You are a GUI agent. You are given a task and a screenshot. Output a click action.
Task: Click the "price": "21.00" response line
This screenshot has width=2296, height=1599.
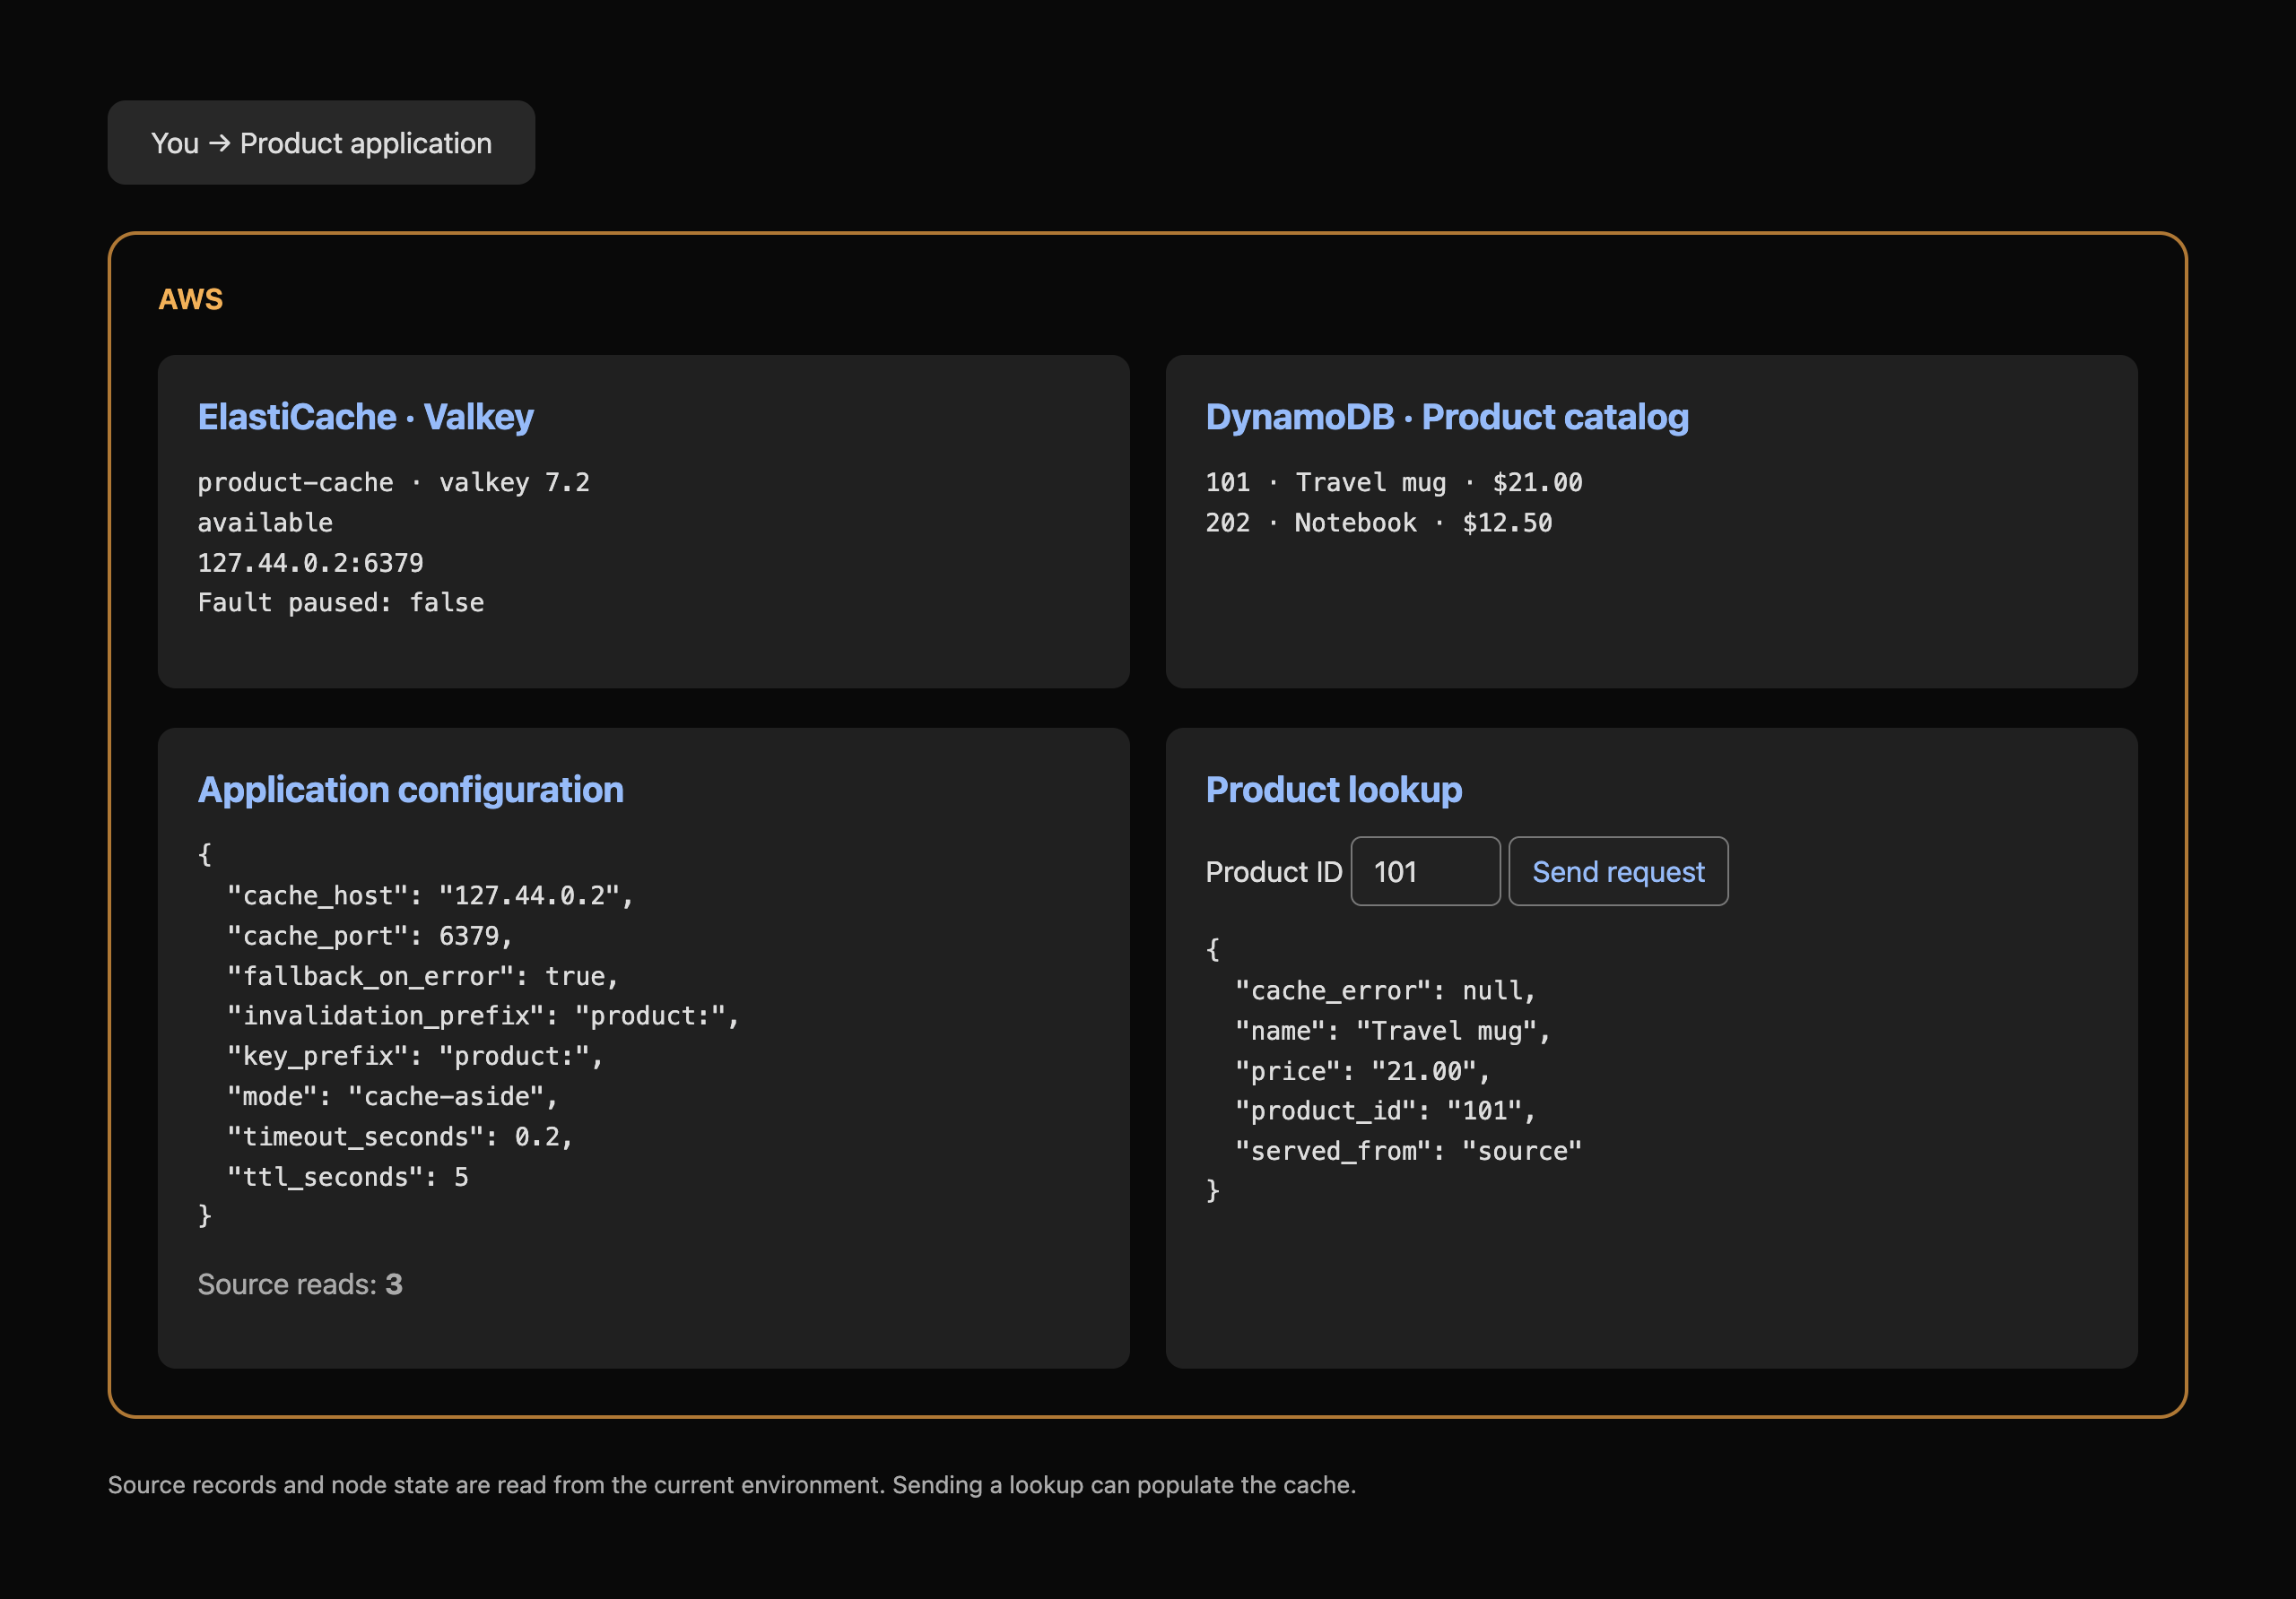point(1362,1071)
